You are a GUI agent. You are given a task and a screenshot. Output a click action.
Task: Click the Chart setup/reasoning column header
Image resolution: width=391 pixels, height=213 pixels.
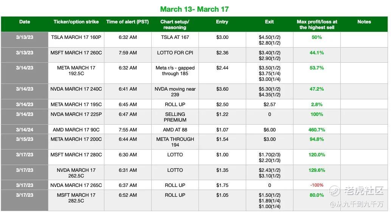point(175,25)
